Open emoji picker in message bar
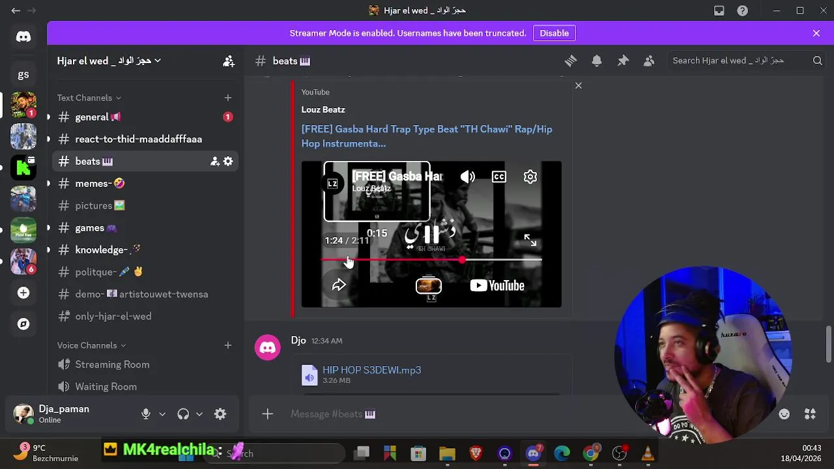The width and height of the screenshot is (834, 469). pos(784,414)
